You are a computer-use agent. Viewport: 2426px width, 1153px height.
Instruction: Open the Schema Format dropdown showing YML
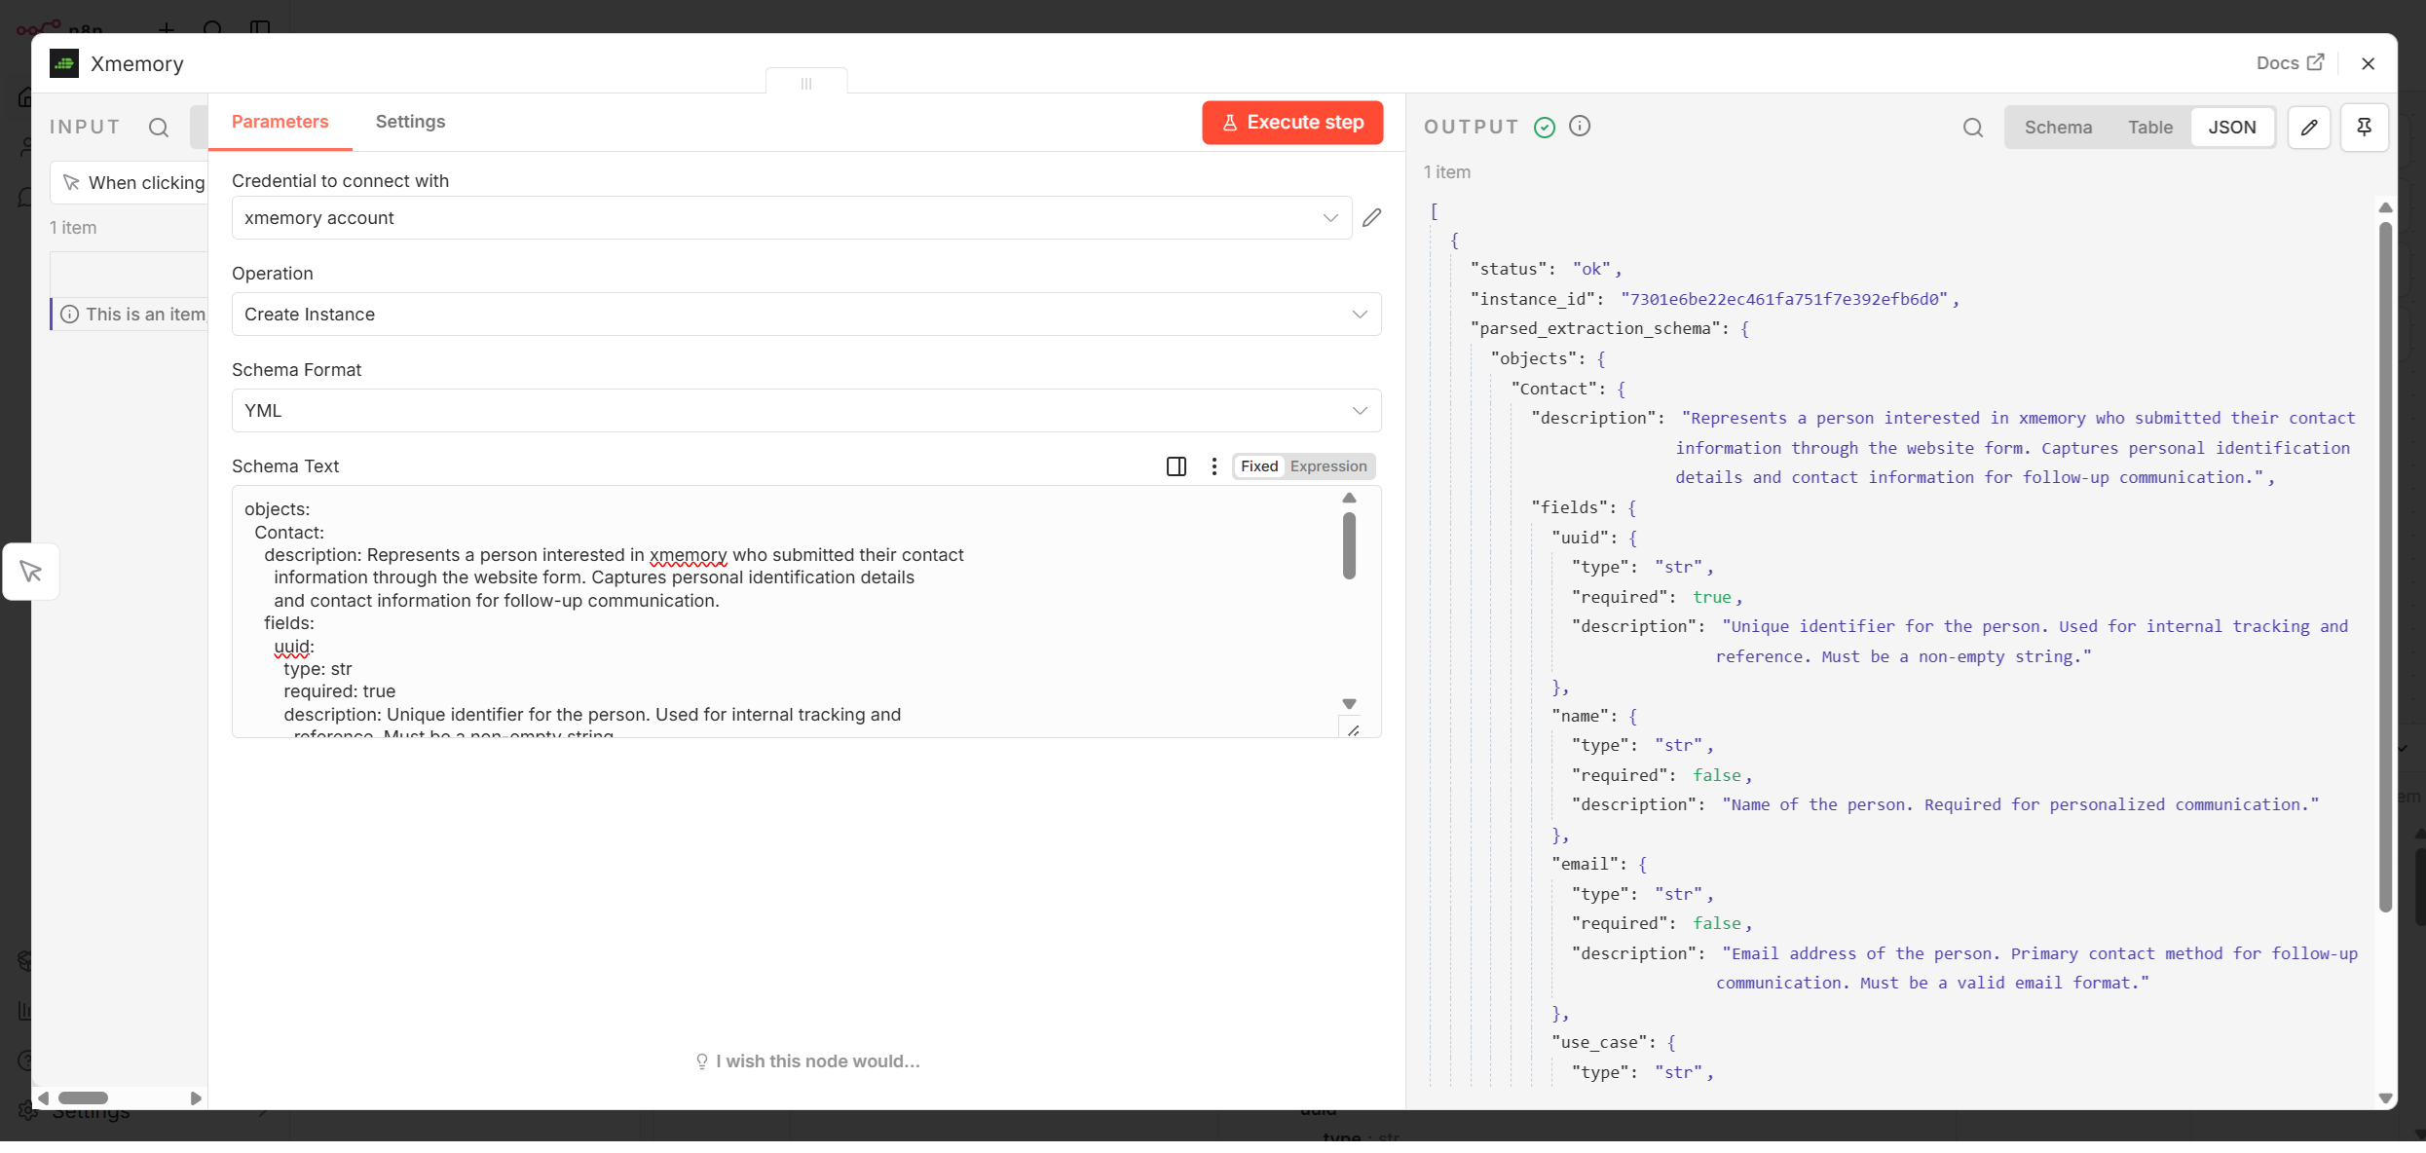(x=805, y=410)
